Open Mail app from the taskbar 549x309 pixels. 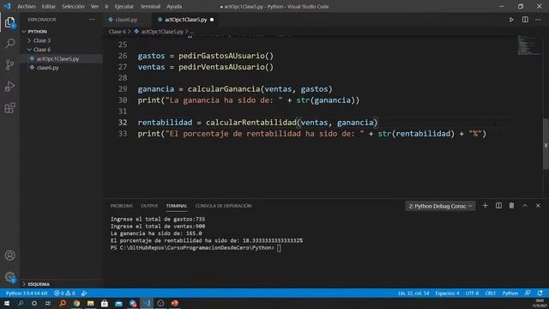[x=118, y=303]
